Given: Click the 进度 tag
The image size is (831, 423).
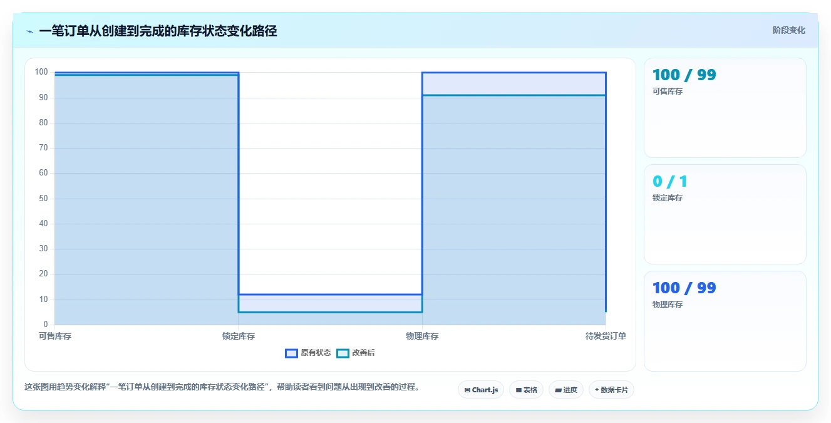Looking at the screenshot, I should click(566, 390).
